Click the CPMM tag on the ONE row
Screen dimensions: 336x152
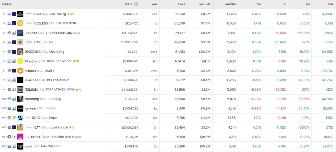click(x=29, y=42)
